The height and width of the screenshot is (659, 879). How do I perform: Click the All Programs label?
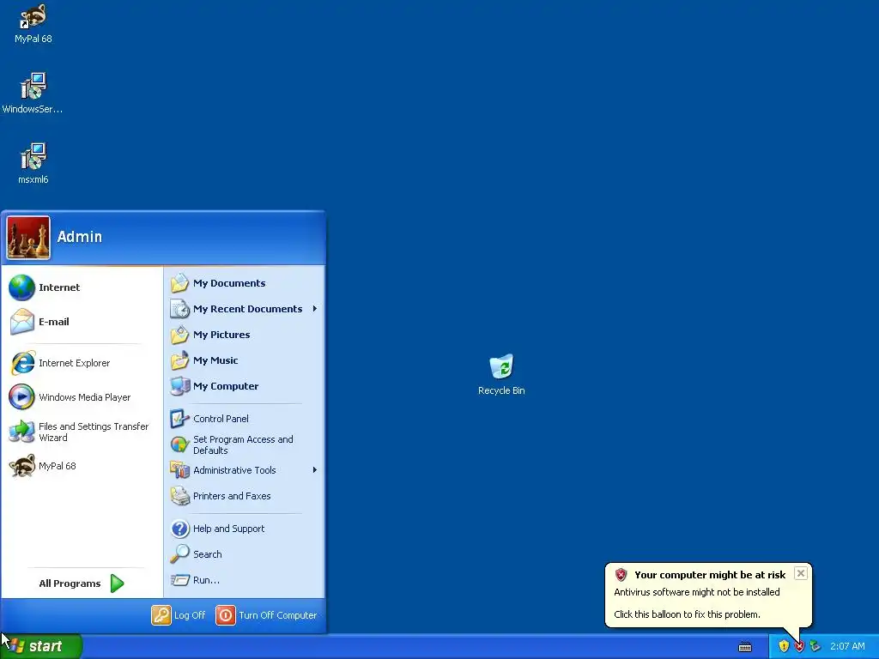70,583
